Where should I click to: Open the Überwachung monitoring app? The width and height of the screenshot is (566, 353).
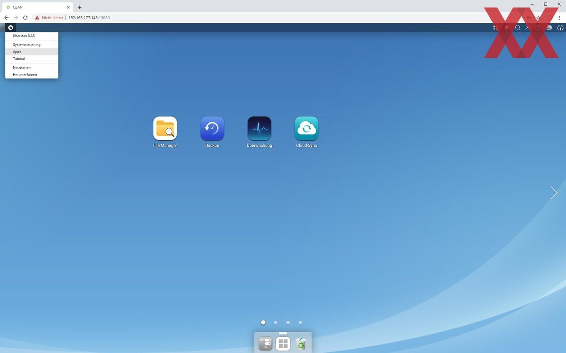259,128
